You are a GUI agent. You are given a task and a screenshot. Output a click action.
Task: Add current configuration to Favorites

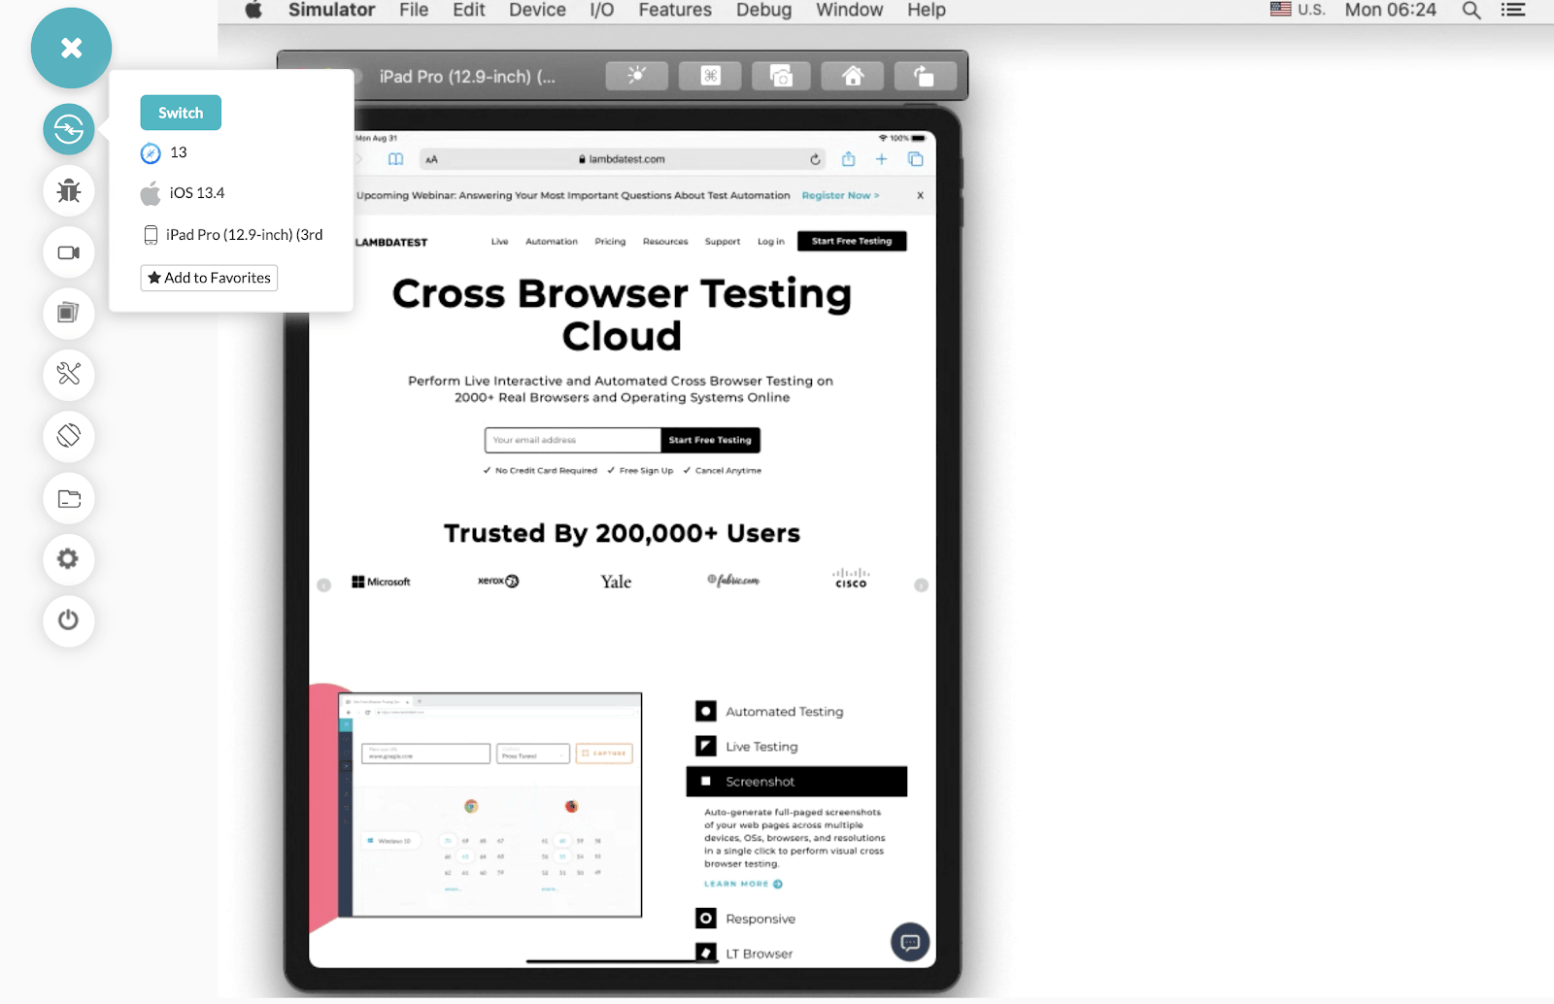click(208, 278)
